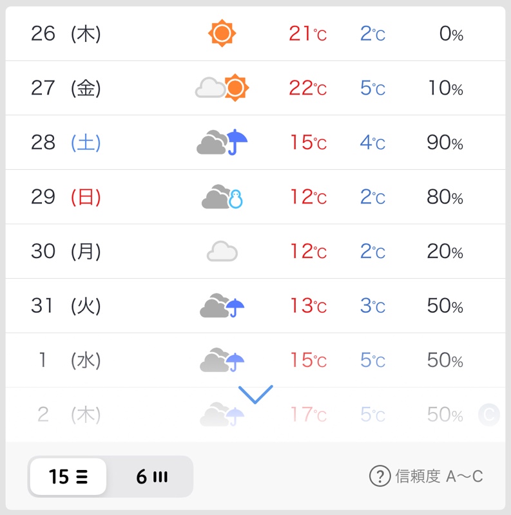
Task: Open the question mark help icon
Action: coord(380,476)
